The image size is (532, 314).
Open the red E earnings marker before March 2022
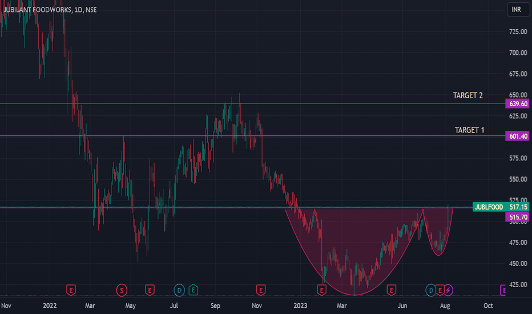point(71,290)
